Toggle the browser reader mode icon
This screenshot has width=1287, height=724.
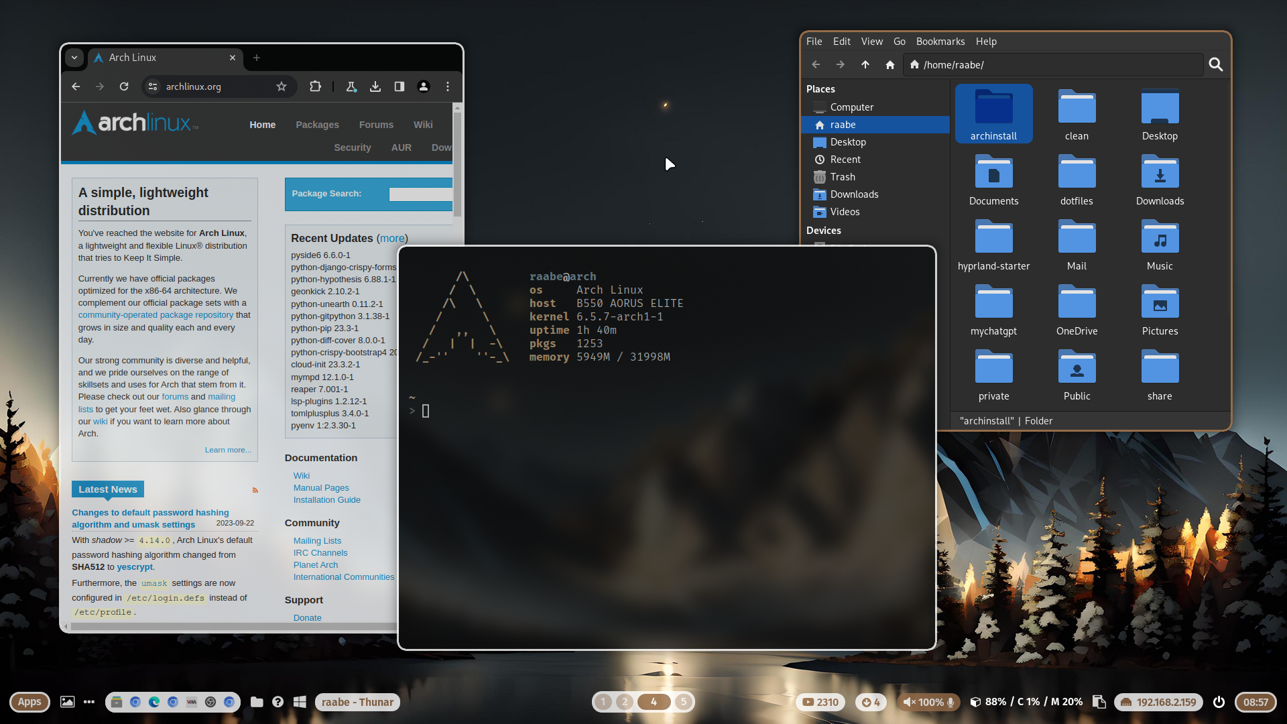click(x=399, y=86)
